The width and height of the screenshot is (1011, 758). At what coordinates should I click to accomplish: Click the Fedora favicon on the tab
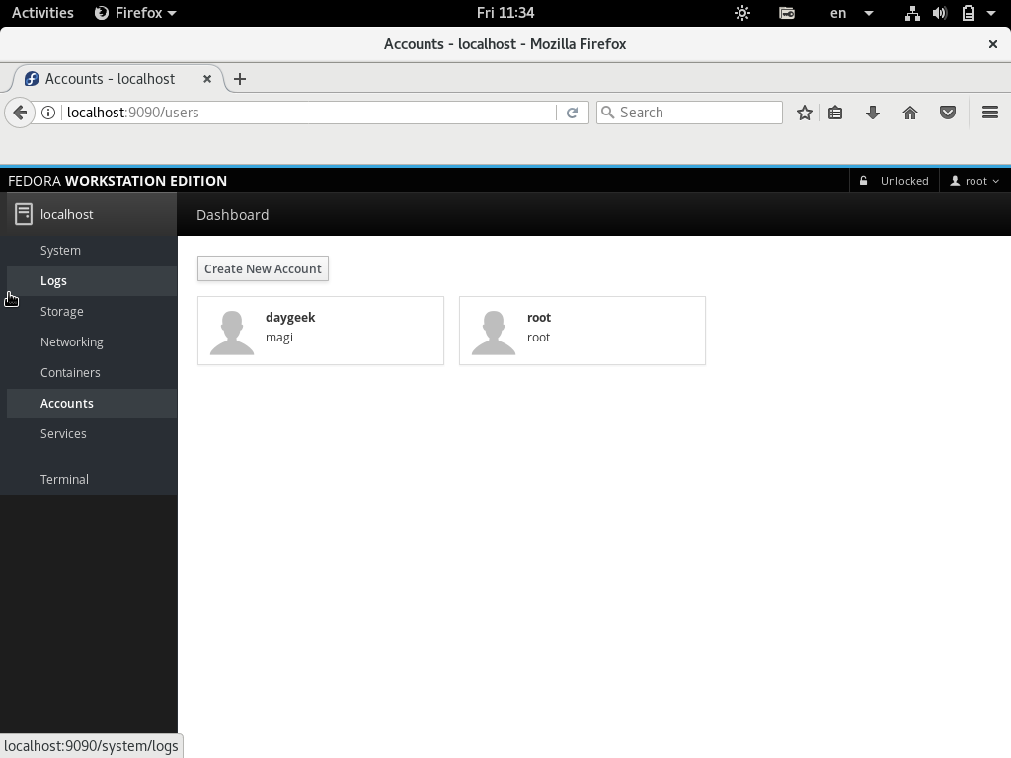tap(32, 79)
